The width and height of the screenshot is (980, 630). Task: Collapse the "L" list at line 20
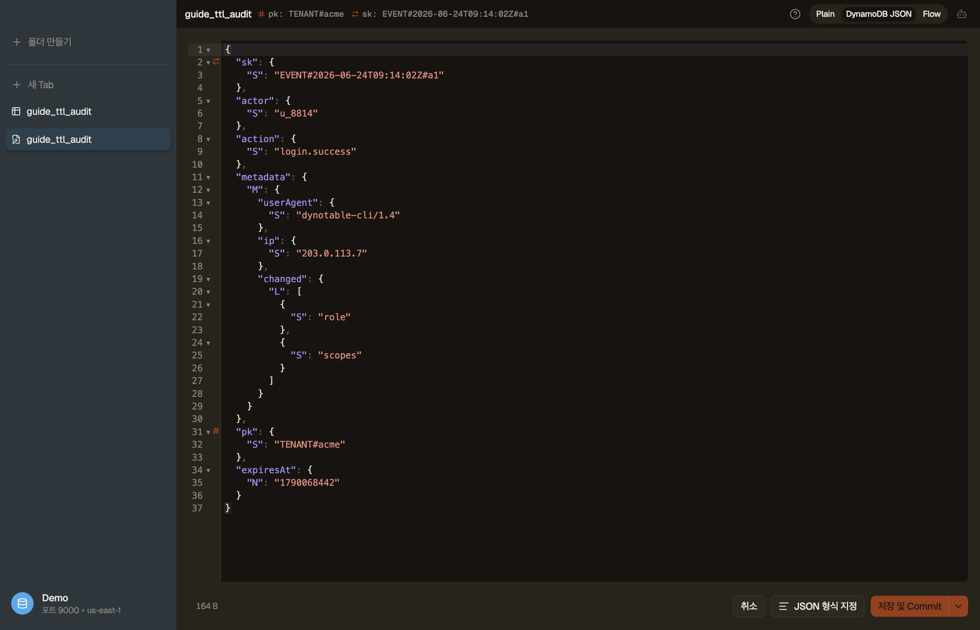[208, 292]
